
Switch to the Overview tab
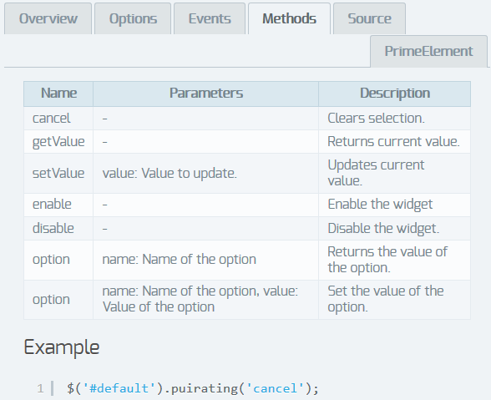tap(48, 18)
